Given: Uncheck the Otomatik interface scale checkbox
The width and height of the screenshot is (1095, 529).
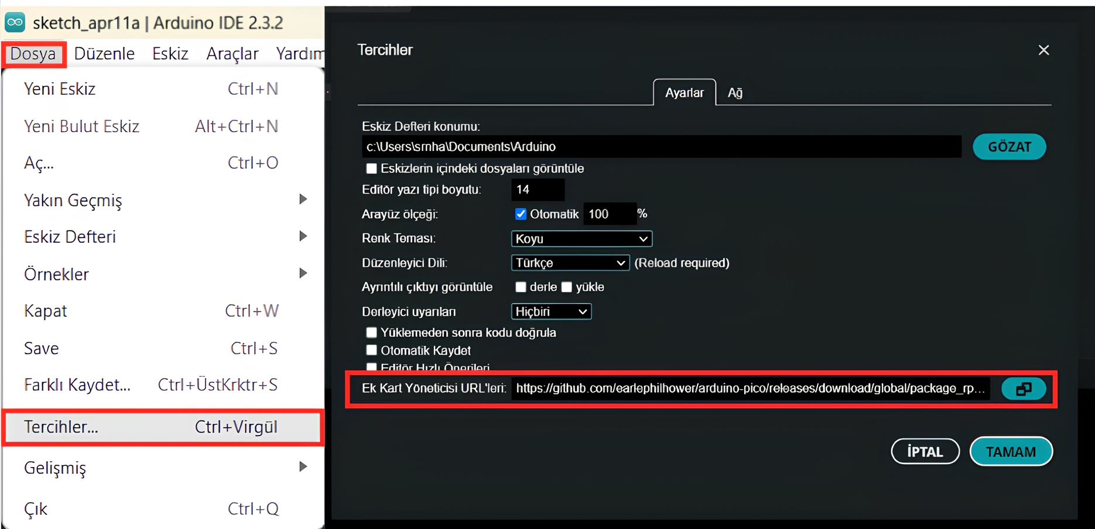Looking at the screenshot, I should click(x=521, y=214).
